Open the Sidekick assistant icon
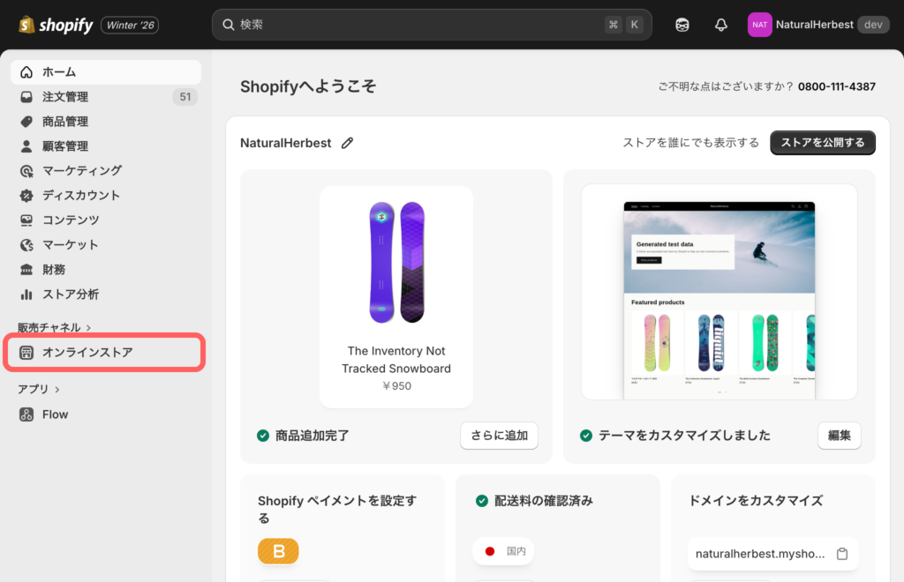 pyautogui.click(x=682, y=25)
